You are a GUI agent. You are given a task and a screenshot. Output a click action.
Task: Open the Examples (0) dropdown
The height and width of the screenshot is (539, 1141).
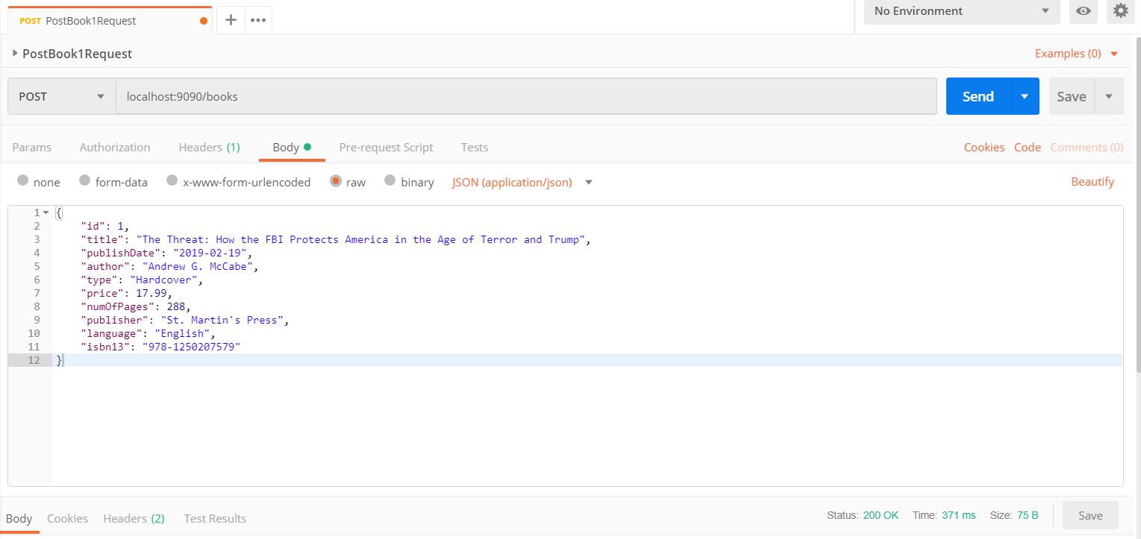(1076, 54)
